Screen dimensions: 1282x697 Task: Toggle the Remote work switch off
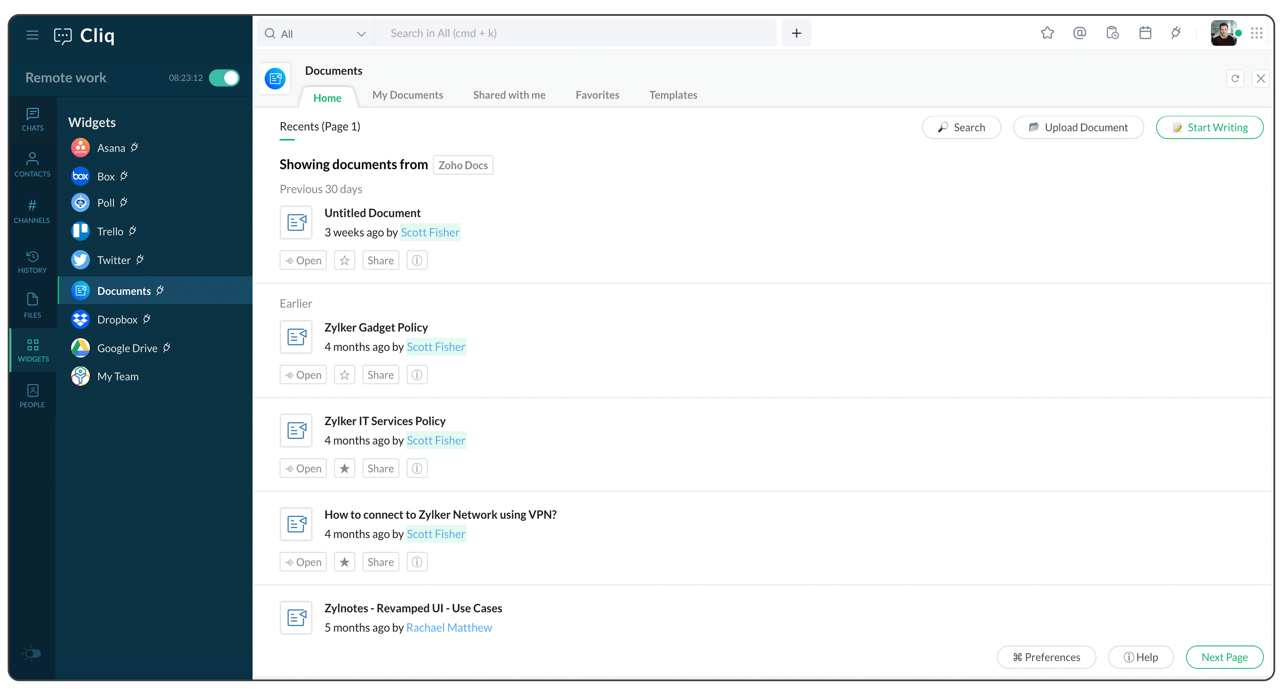224,78
